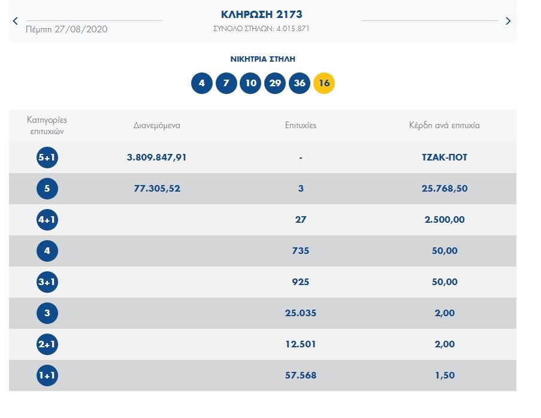The height and width of the screenshot is (418, 541).
Task: Click the 57.568 winners count
Action: point(300,375)
